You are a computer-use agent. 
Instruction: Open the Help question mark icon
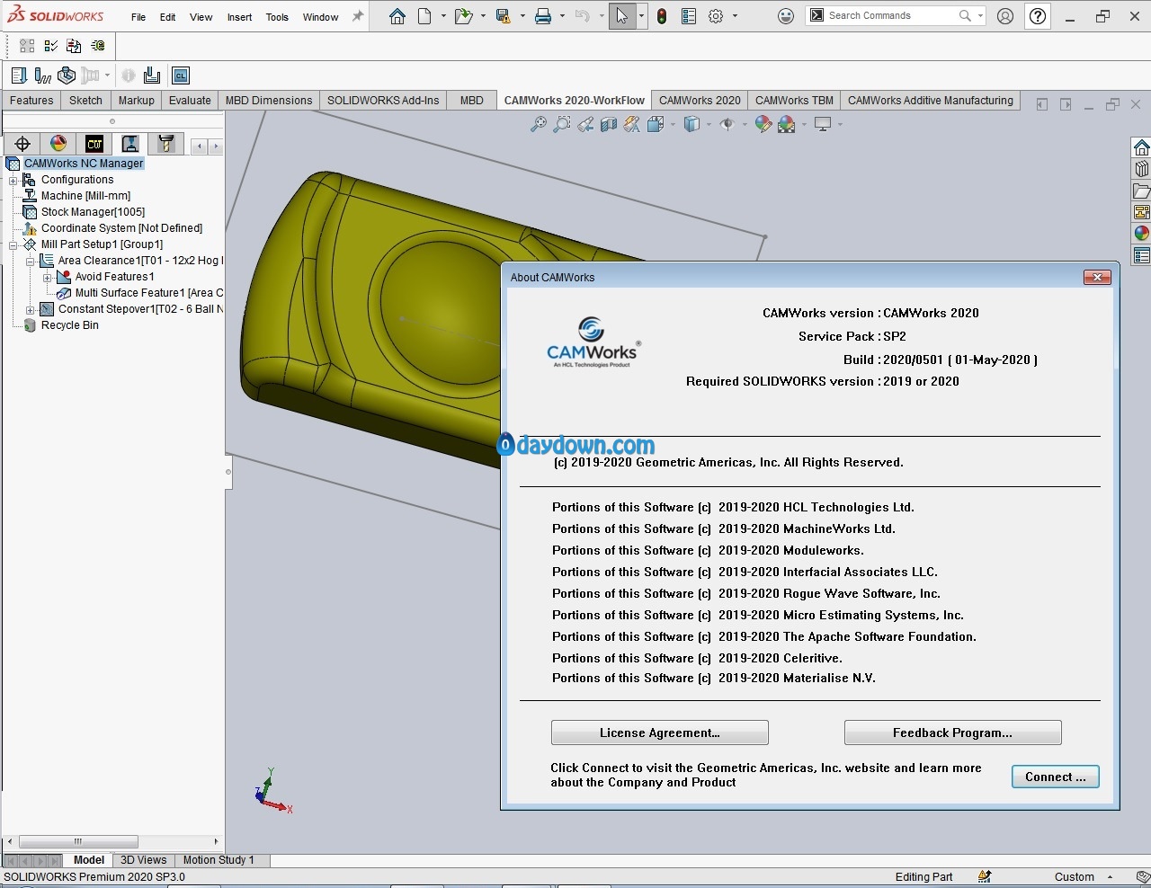pyautogui.click(x=1038, y=16)
